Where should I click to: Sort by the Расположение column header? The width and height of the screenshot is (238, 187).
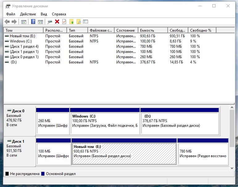pyautogui.click(x=55, y=30)
